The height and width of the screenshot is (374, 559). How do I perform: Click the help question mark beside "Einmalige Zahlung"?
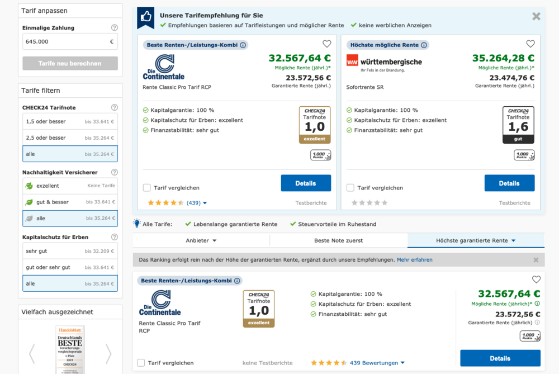115,27
